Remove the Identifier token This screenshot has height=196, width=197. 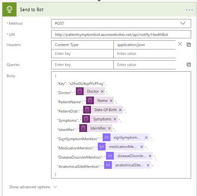point(109,128)
